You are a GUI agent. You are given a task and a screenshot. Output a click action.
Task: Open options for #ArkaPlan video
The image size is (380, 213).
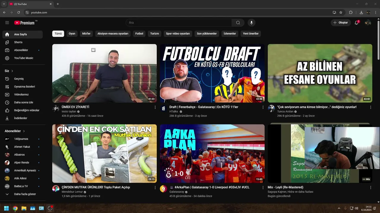pyautogui.click(x=263, y=188)
